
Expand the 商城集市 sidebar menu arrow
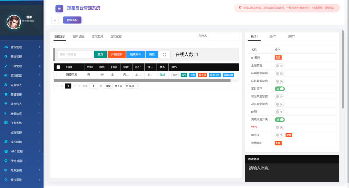click(39, 94)
